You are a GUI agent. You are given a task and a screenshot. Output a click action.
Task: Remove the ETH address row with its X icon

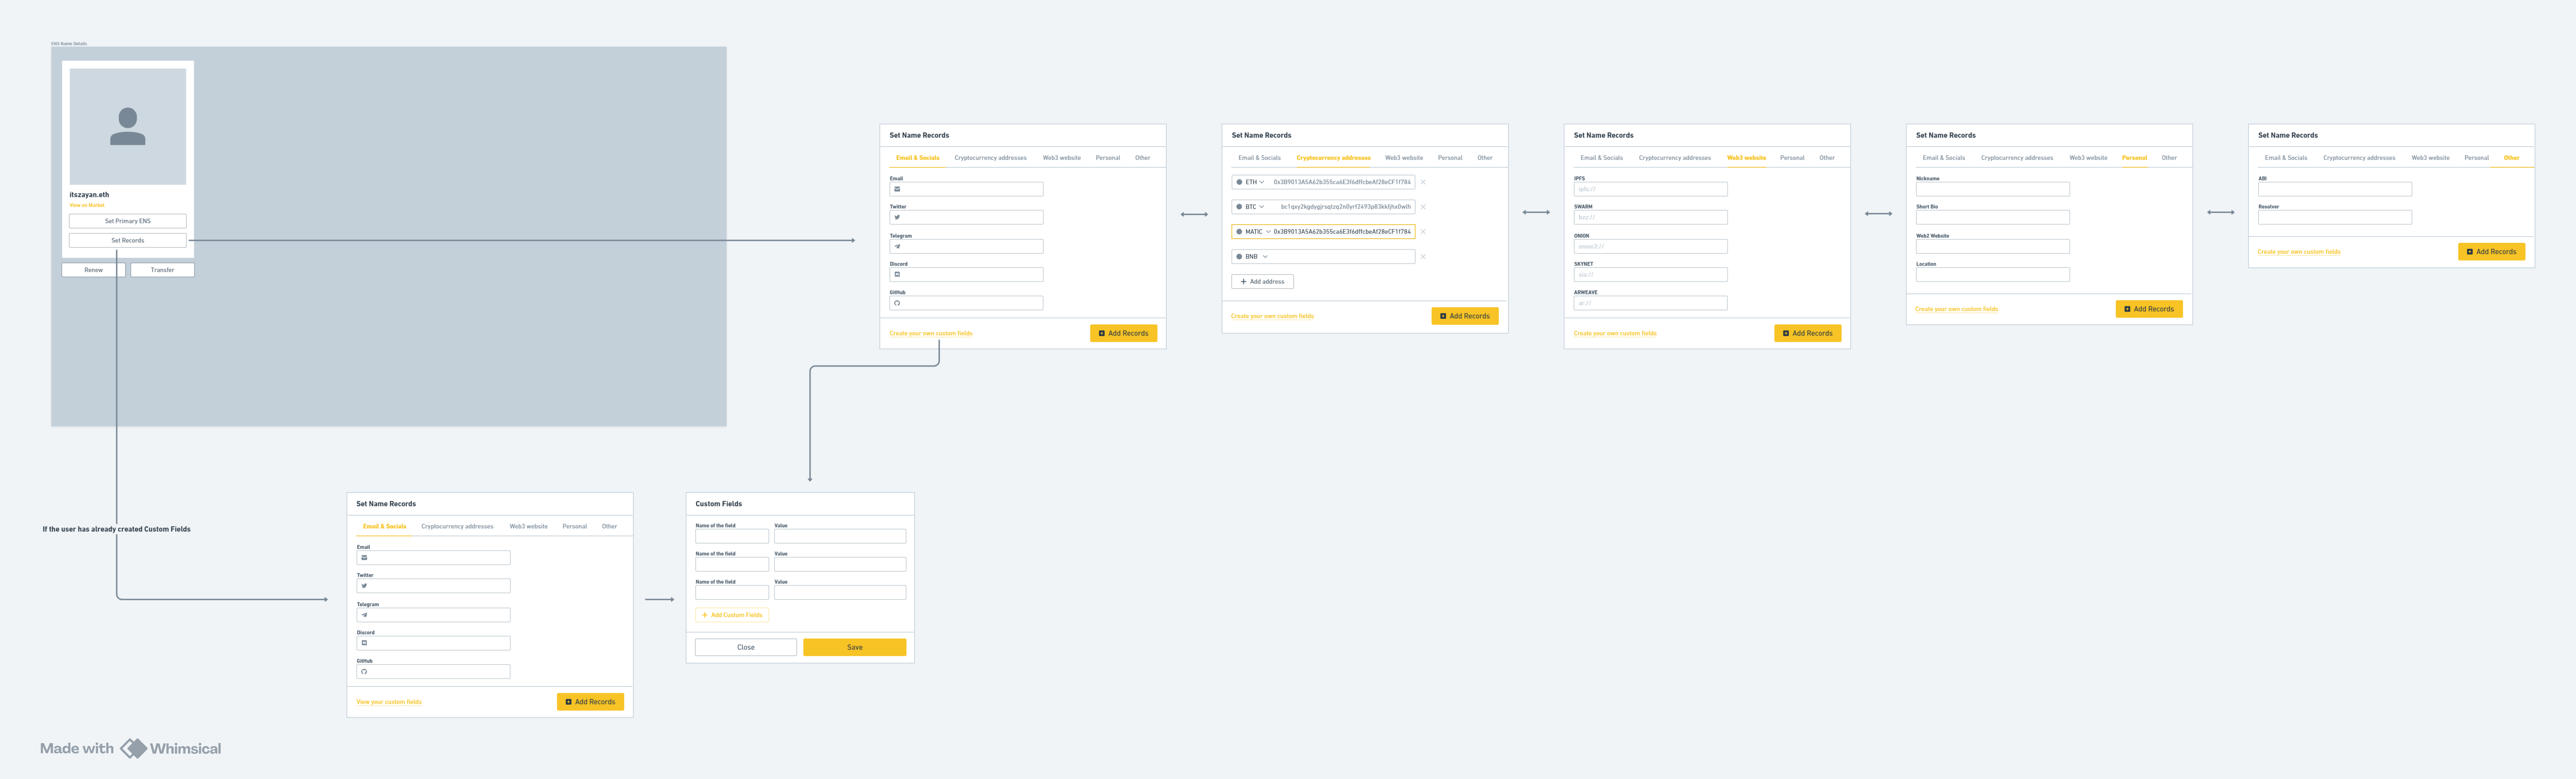[1423, 182]
